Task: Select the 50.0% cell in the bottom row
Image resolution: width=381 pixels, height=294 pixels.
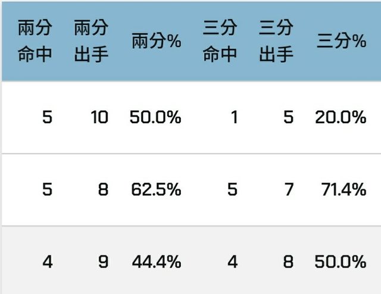Action: [x=341, y=261]
